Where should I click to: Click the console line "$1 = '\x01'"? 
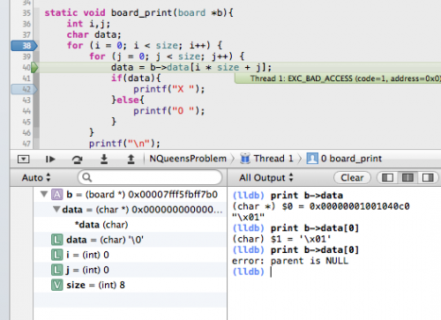301,239
